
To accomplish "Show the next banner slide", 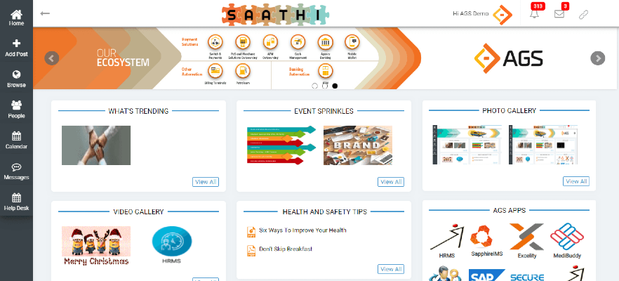I will [597, 58].
